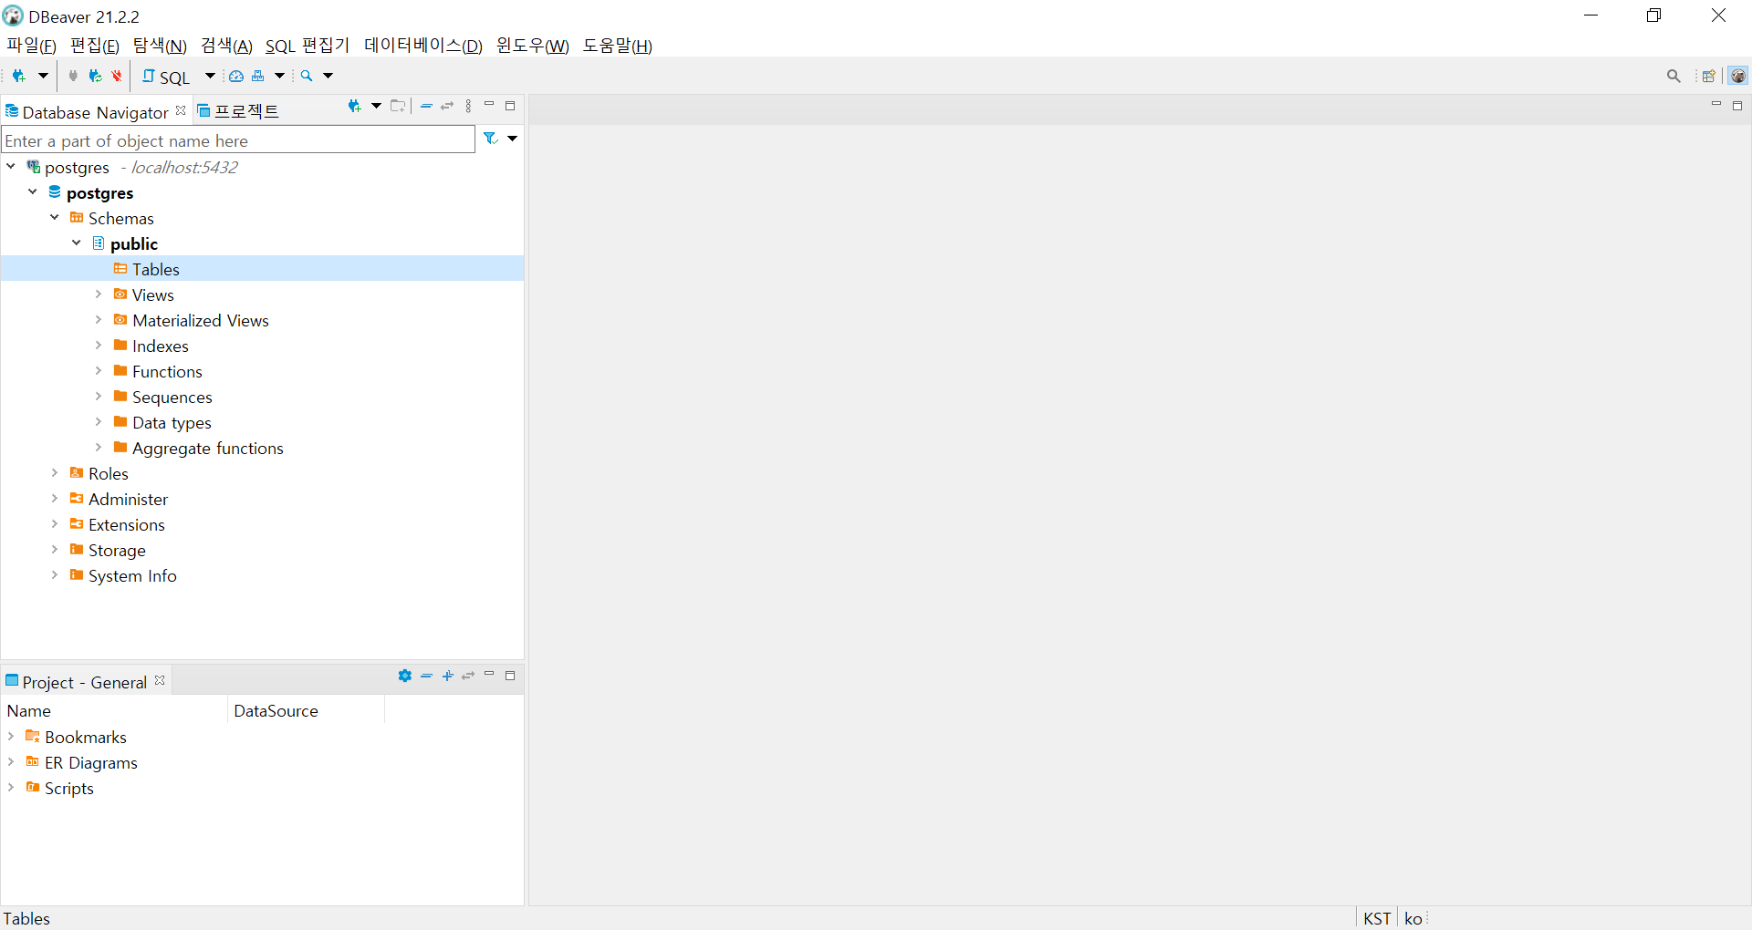
Task: Click the object name filter input field
Action: tap(238, 139)
